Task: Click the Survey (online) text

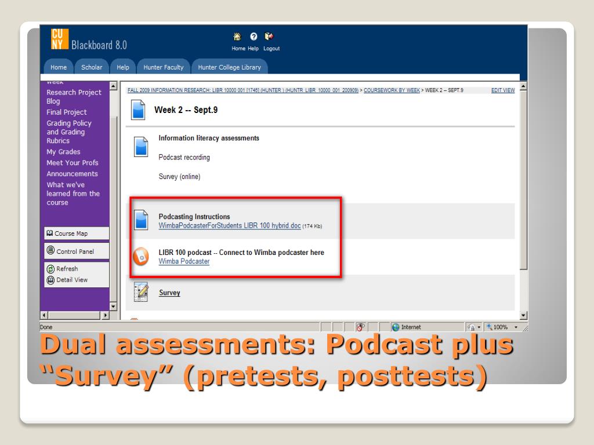Action: tap(179, 177)
